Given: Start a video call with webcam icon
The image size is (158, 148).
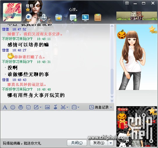Looking at the screenshot, I should pyautogui.click(x=29, y=17).
